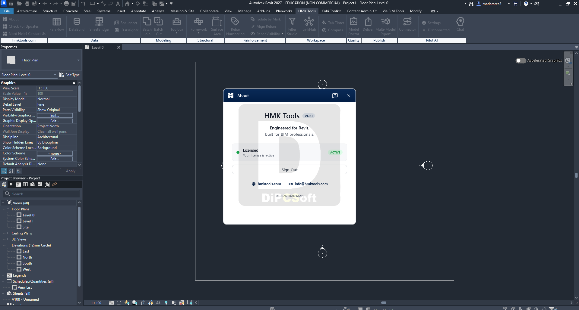Toggle Reveal Hidden Elements light bulb

tap(166, 303)
